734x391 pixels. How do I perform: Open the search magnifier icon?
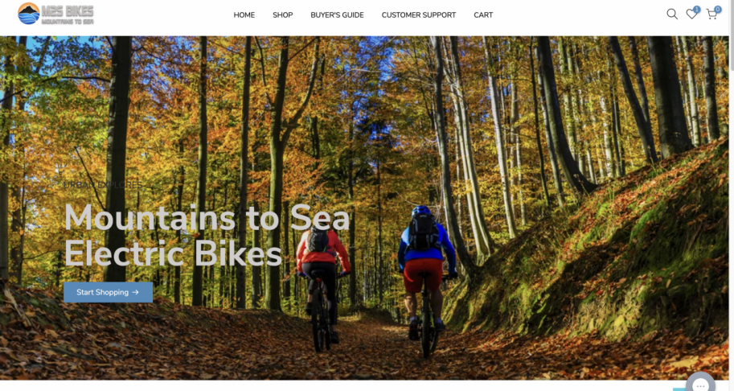[672, 14]
